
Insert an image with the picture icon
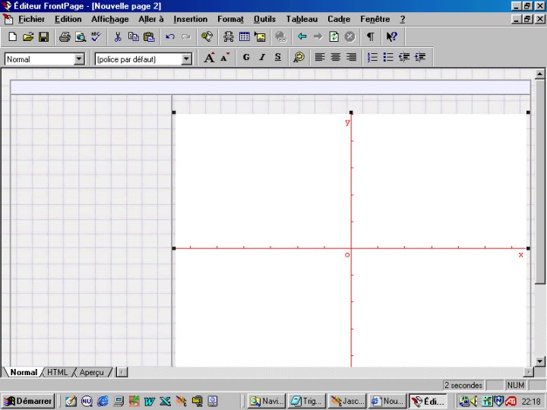[260, 36]
